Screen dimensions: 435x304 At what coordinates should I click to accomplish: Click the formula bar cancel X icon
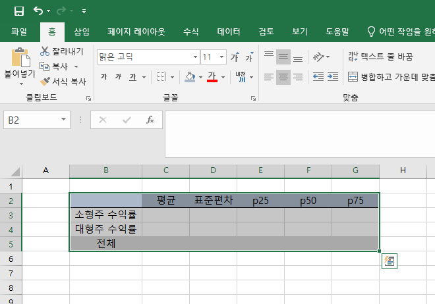(x=103, y=120)
